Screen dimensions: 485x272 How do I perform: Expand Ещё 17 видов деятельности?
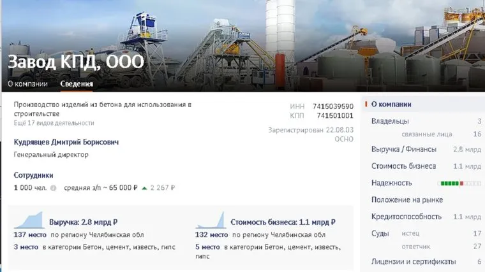54,123
